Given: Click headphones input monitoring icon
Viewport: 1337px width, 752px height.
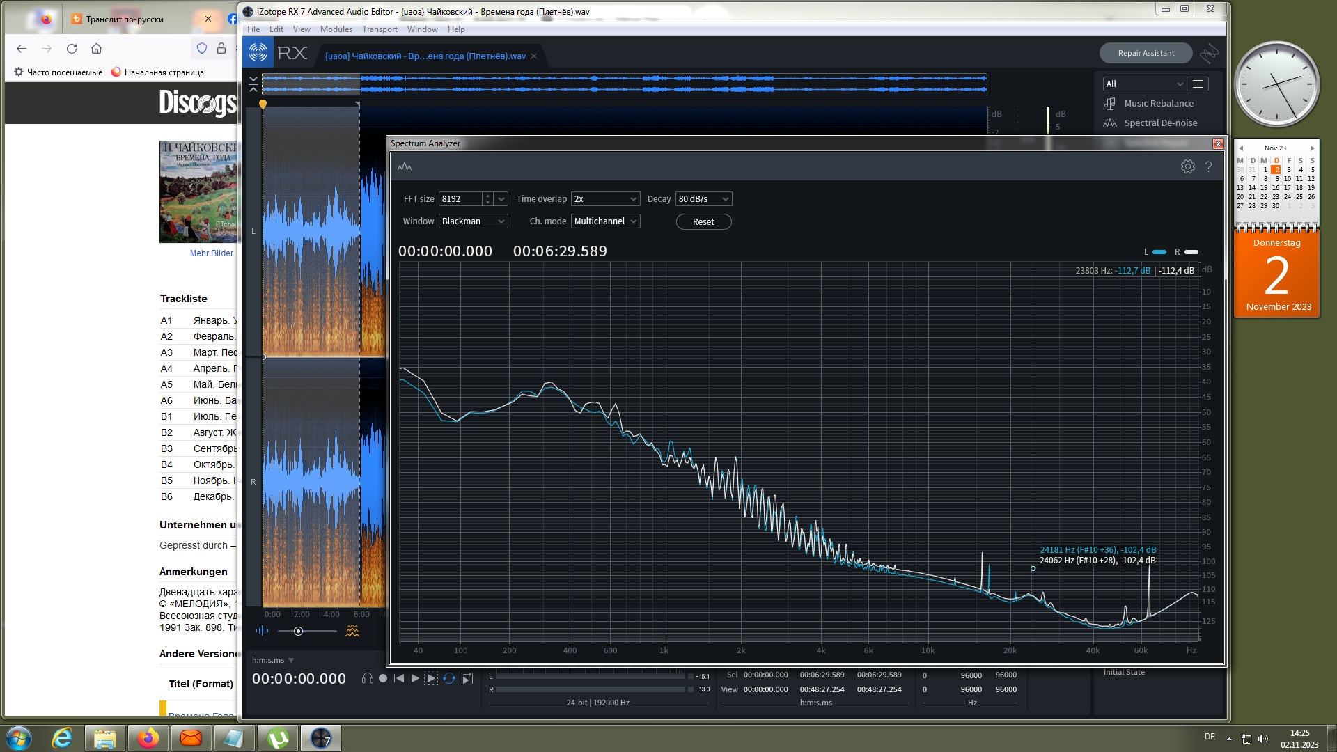Looking at the screenshot, I should coord(367,678).
